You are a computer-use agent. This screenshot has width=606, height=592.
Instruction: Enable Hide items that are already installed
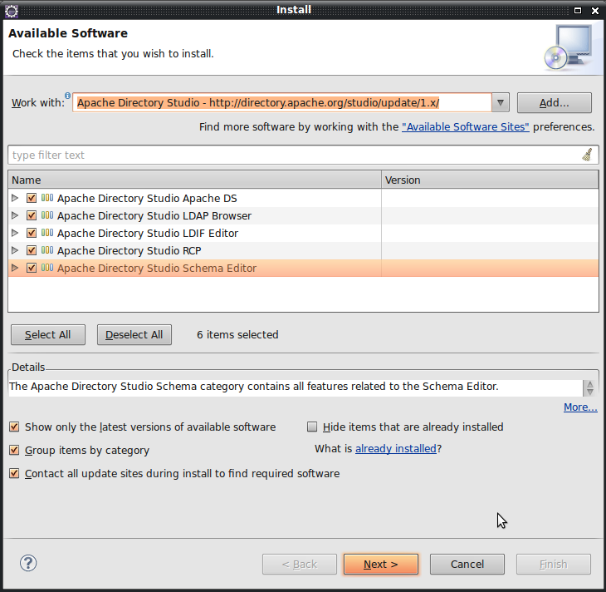[x=312, y=427]
